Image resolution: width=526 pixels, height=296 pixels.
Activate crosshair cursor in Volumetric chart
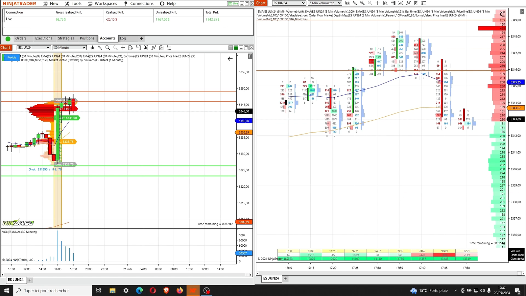point(377,3)
